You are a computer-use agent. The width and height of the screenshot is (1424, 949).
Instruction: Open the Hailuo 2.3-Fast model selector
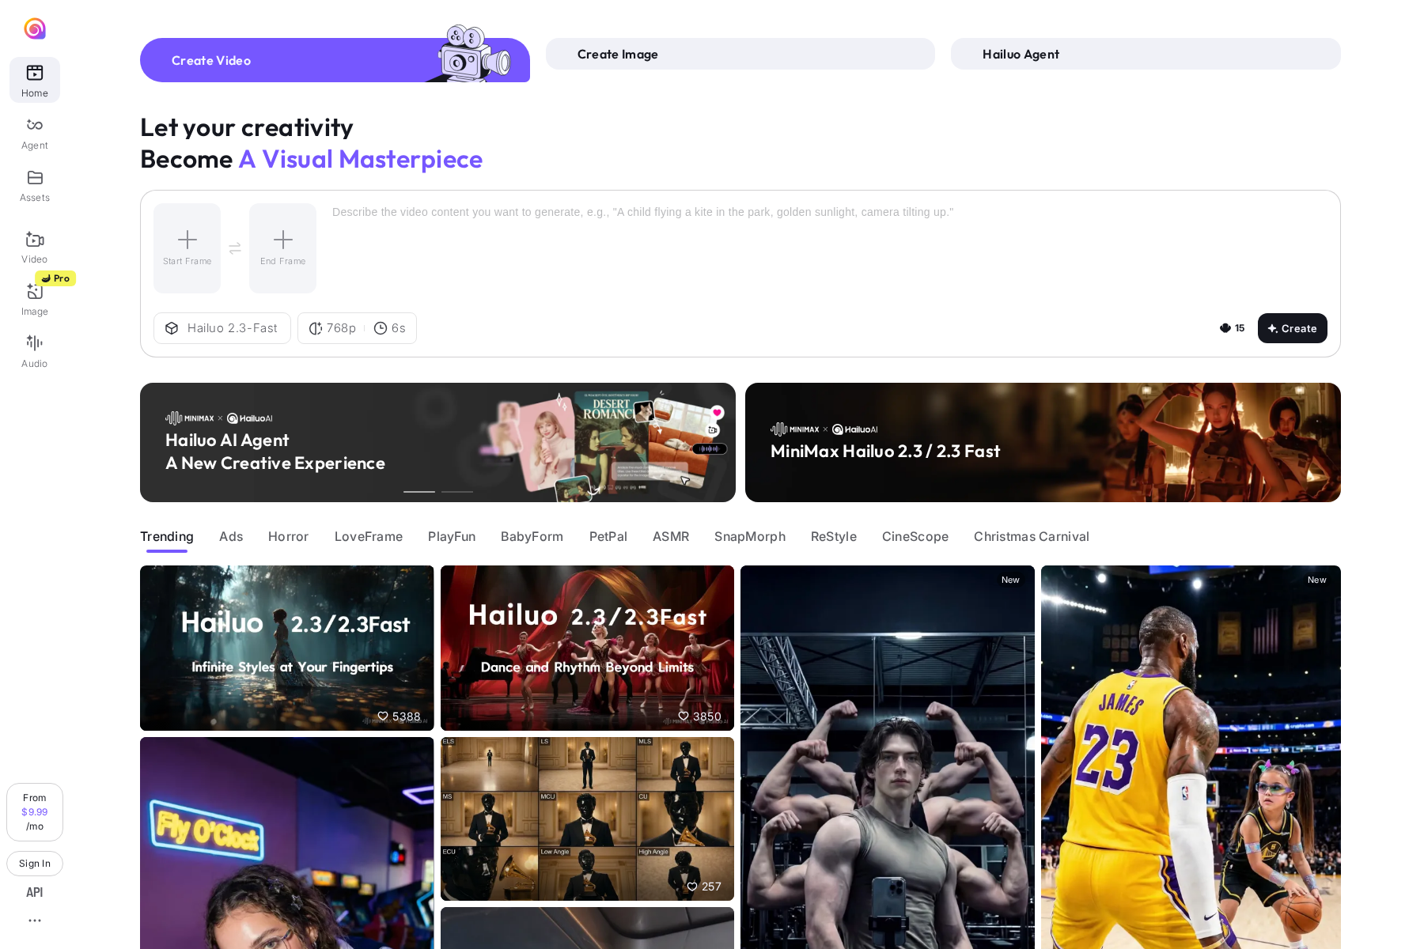(222, 328)
